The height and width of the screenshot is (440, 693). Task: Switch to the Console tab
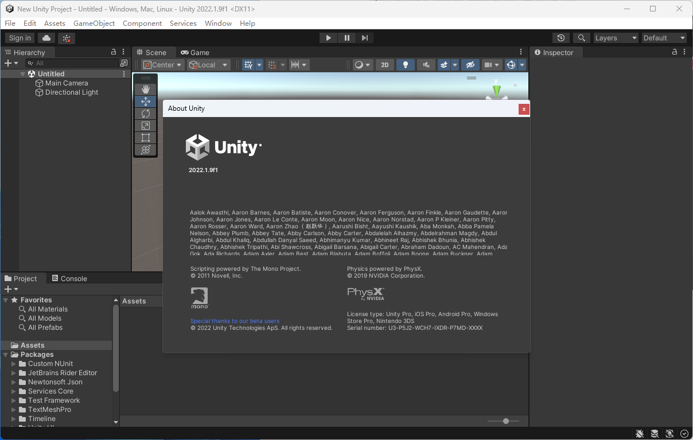tap(69, 278)
